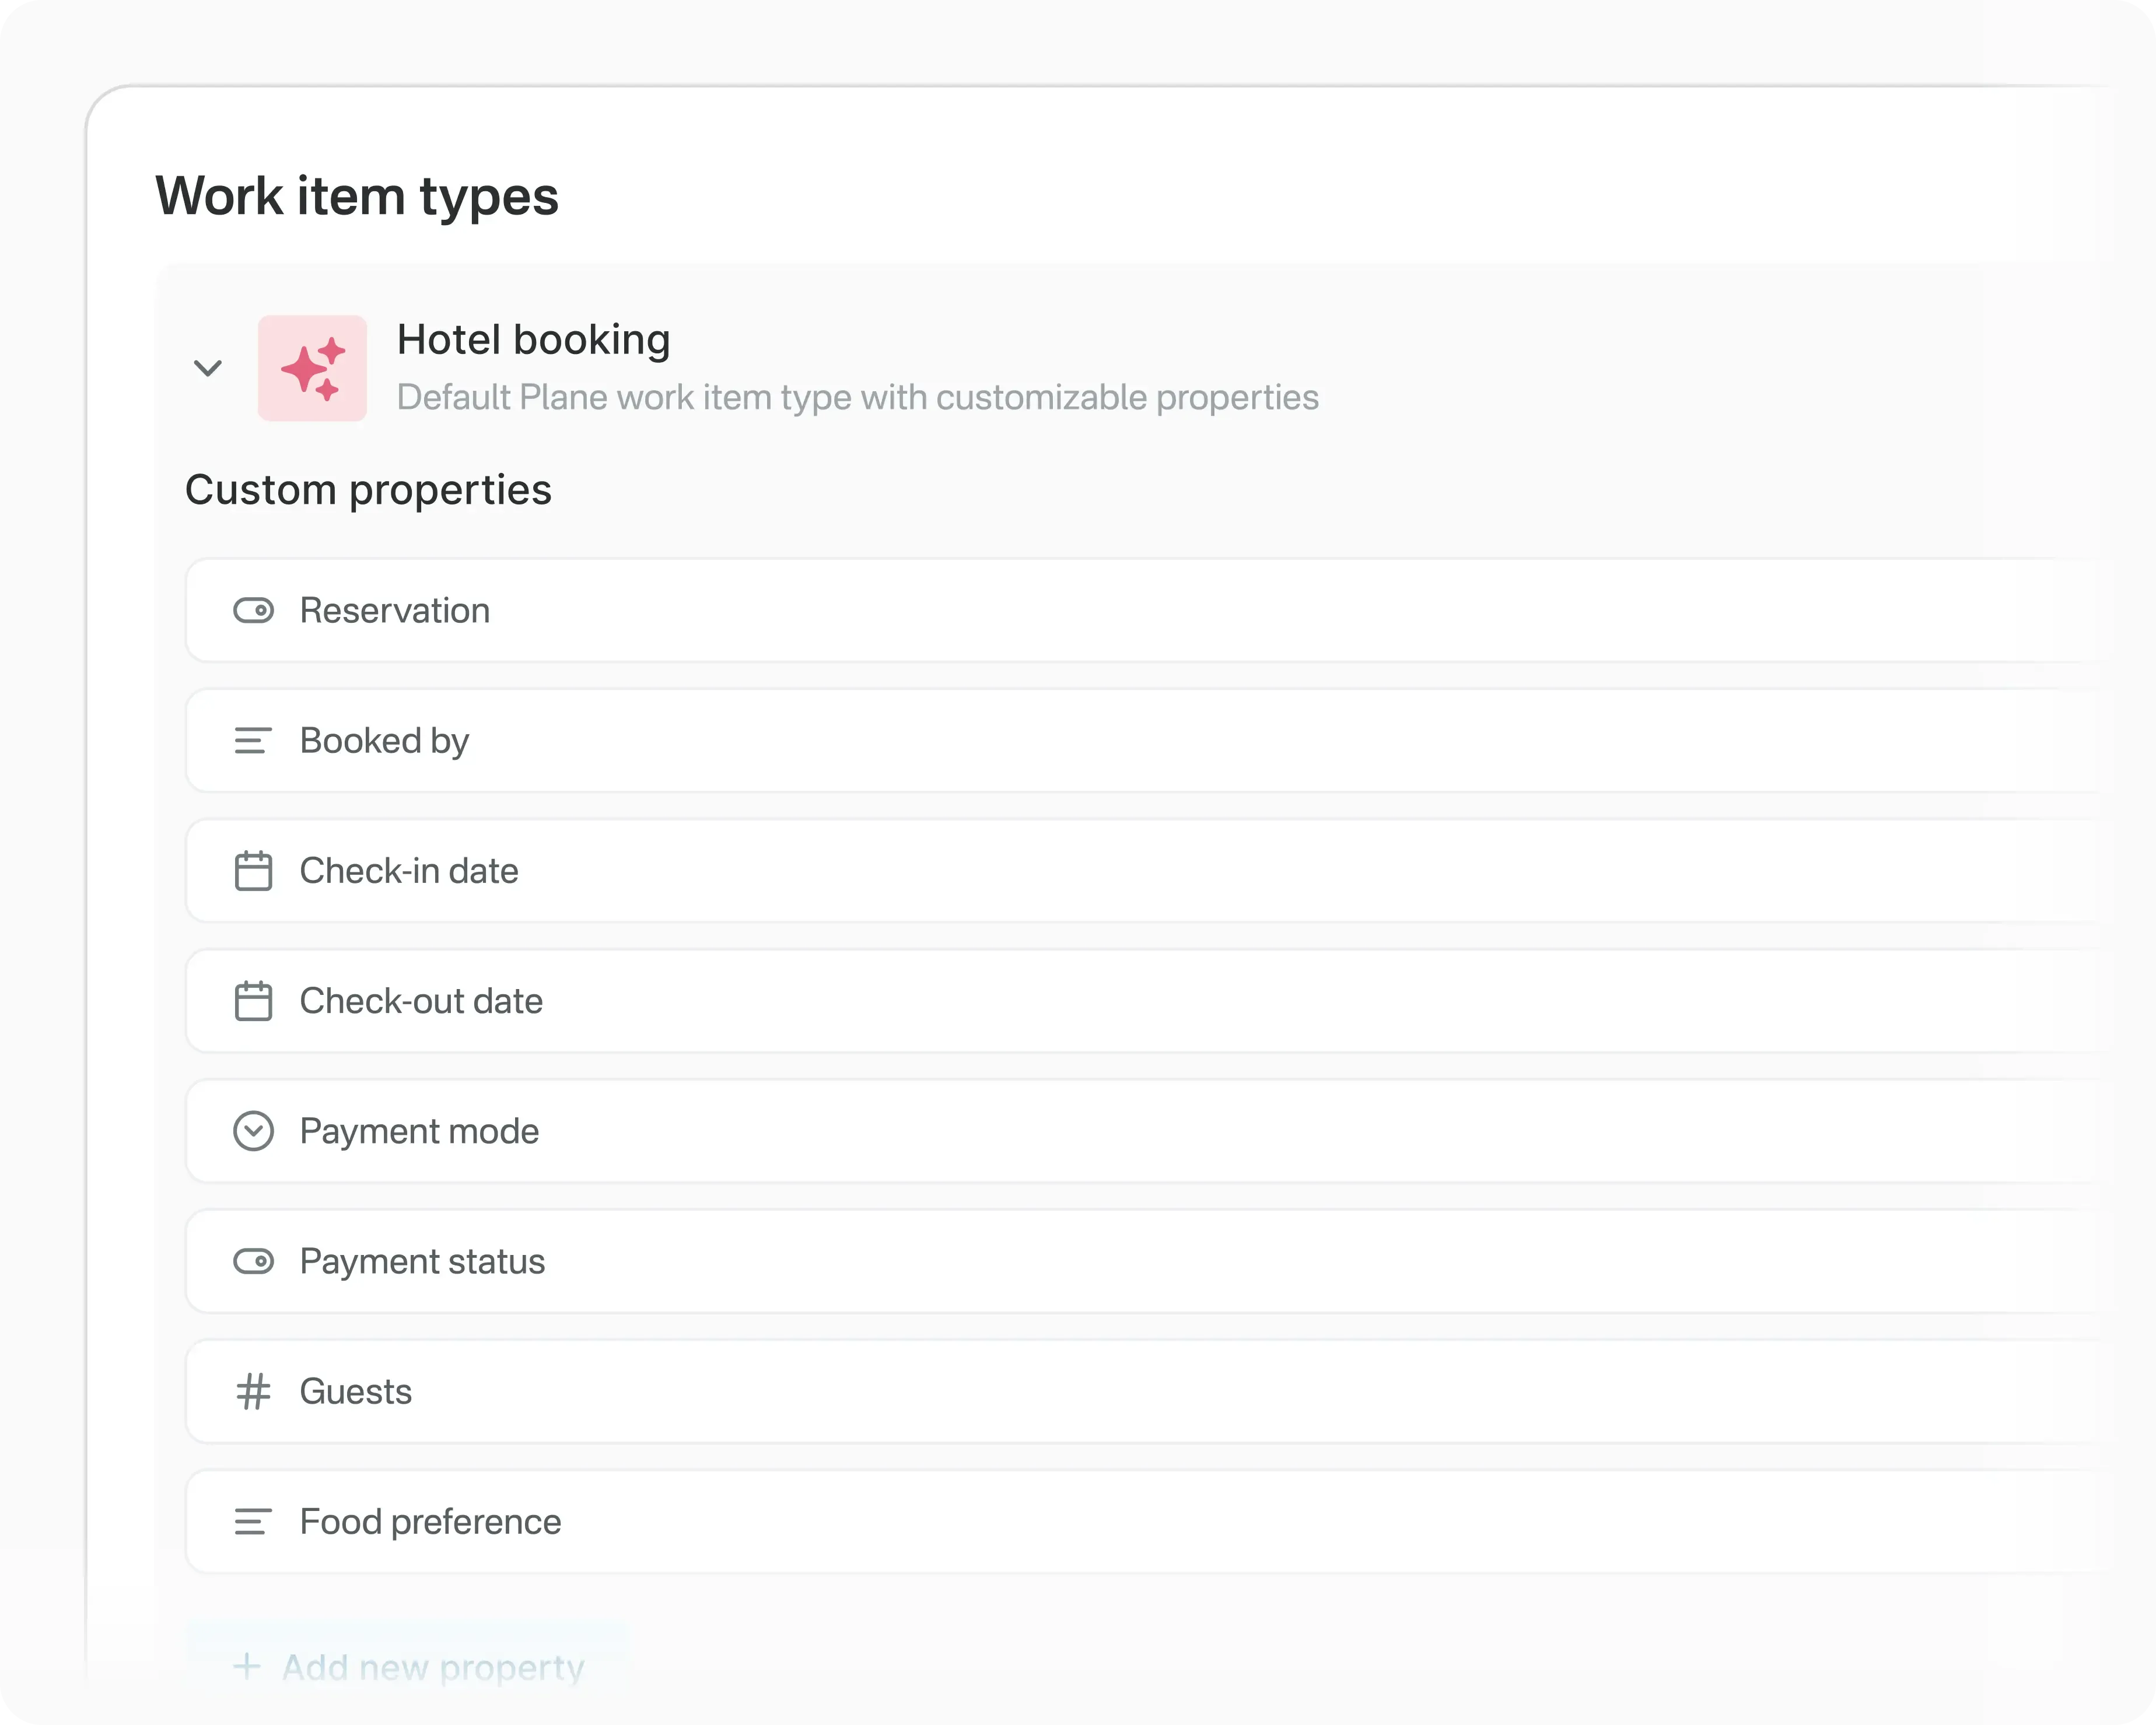Click the toggle-type icon beside Reservation

pyautogui.click(x=255, y=610)
